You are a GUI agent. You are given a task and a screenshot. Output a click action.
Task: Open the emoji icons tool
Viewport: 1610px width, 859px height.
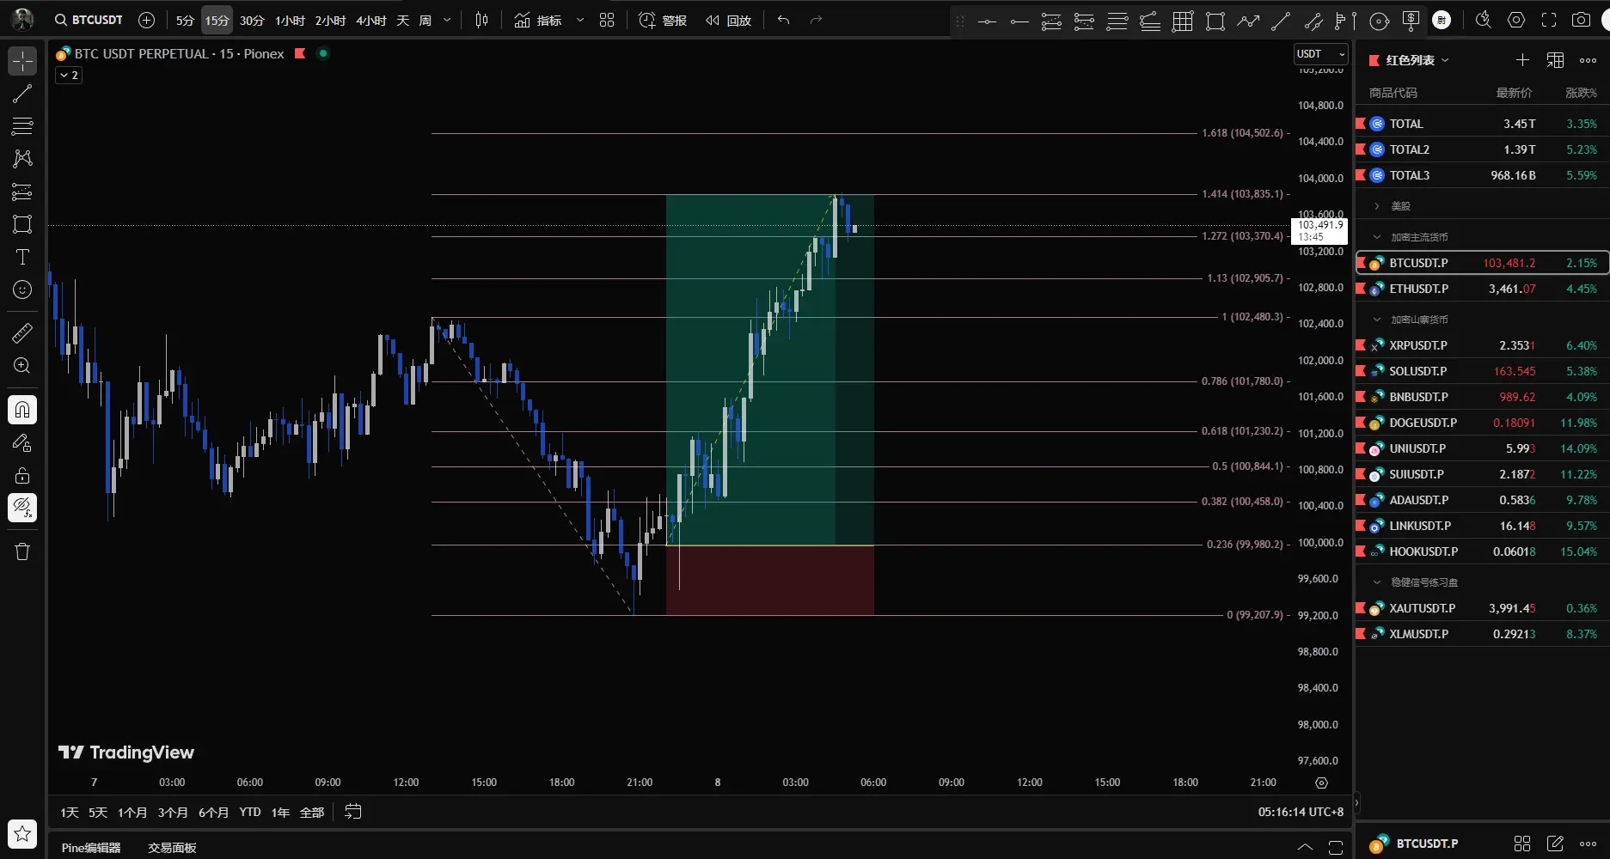(22, 289)
